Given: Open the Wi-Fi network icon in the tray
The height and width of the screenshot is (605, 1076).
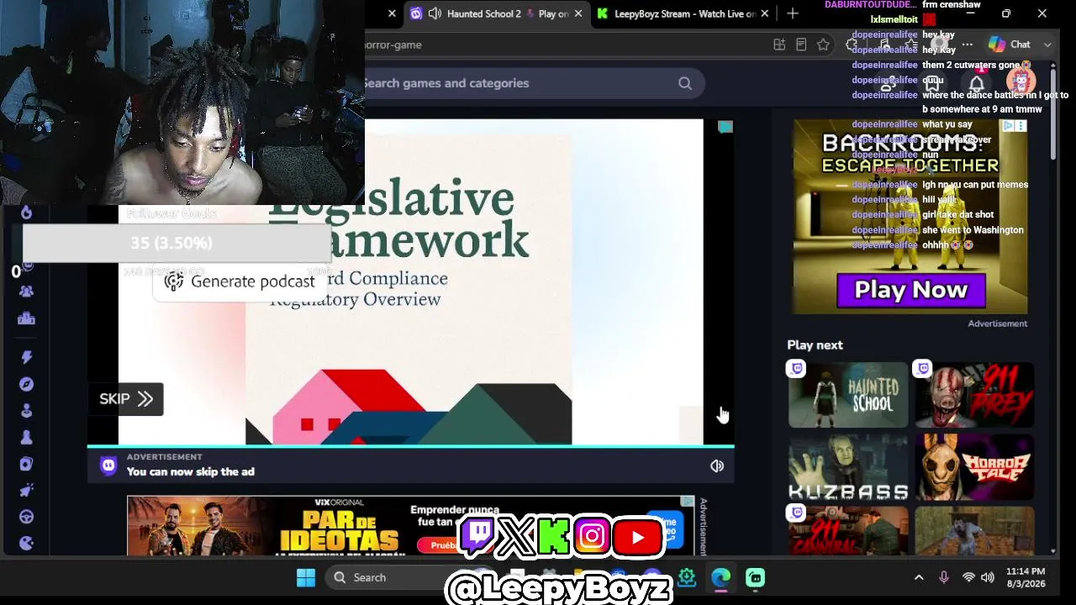Looking at the screenshot, I should (968, 577).
